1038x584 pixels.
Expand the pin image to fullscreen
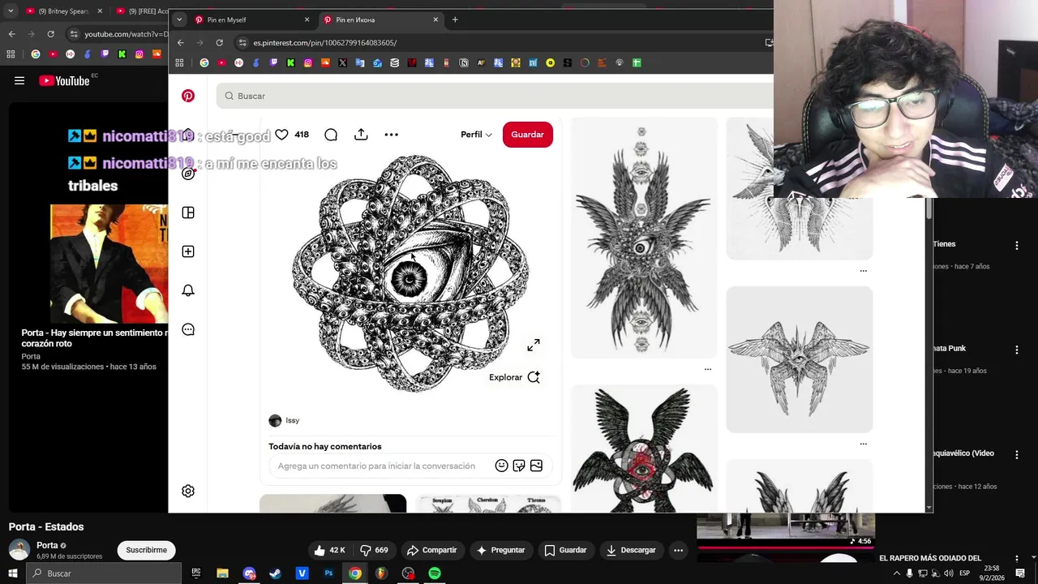coord(534,346)
